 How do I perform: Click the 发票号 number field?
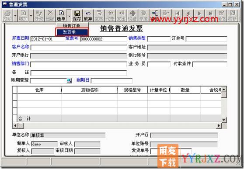tap(104, 39)
